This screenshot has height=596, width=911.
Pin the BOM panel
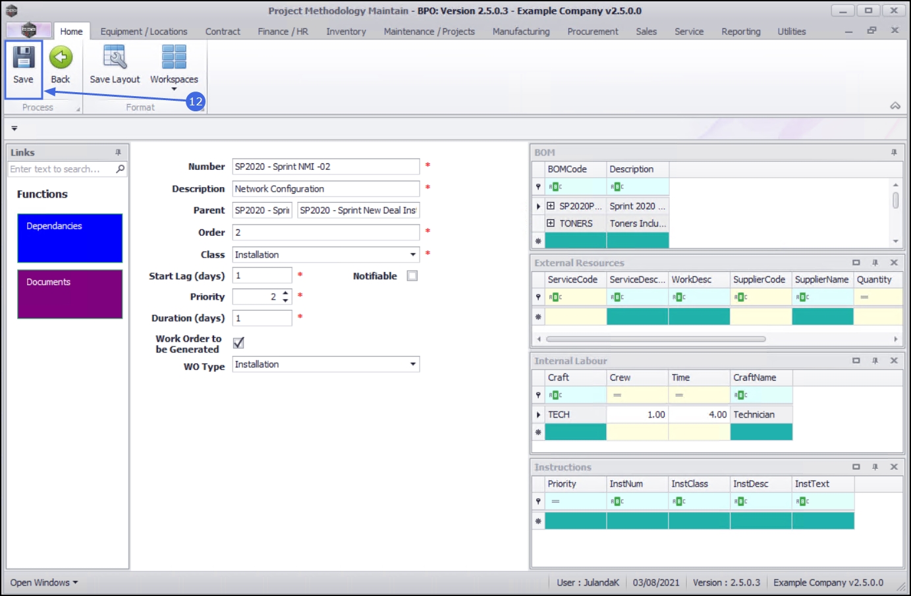(x=894, y=153)
